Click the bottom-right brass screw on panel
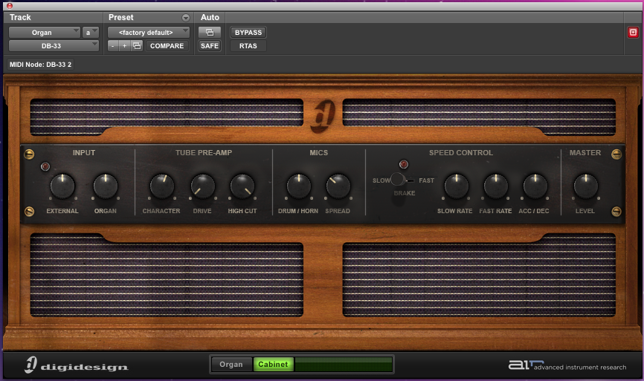The height and width of the screenshot is (381, 644). [x=616, y=211]
